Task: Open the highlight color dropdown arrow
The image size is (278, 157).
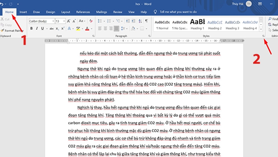Action: pos(82,29)
